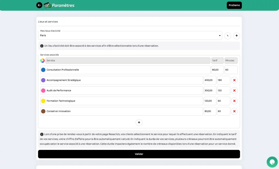Open the ProDemo account button
279x169 pixels.
click(234, 5)
